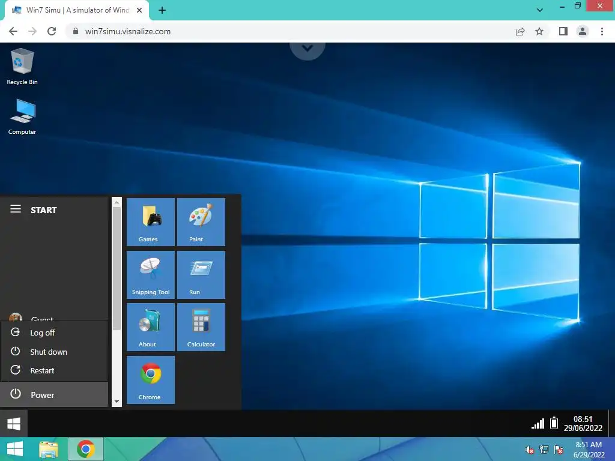This screenshot has width=615, height=461.
Task: Toggle the browser side panel
Action: click(563, 31)
